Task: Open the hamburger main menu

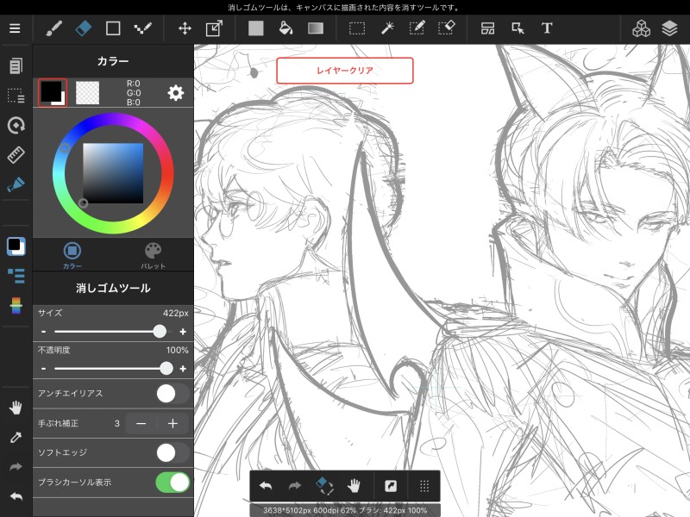Action: click(x=15, y=28)
